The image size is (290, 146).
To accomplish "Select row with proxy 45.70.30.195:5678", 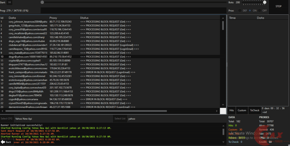I will [x=110, y=80].
